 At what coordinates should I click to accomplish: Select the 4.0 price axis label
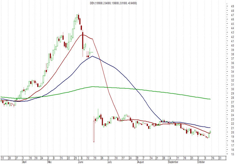click(232, 45)
